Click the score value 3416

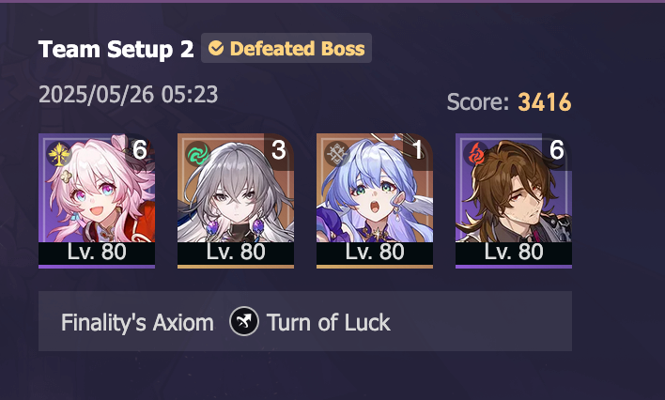[545, 102]
